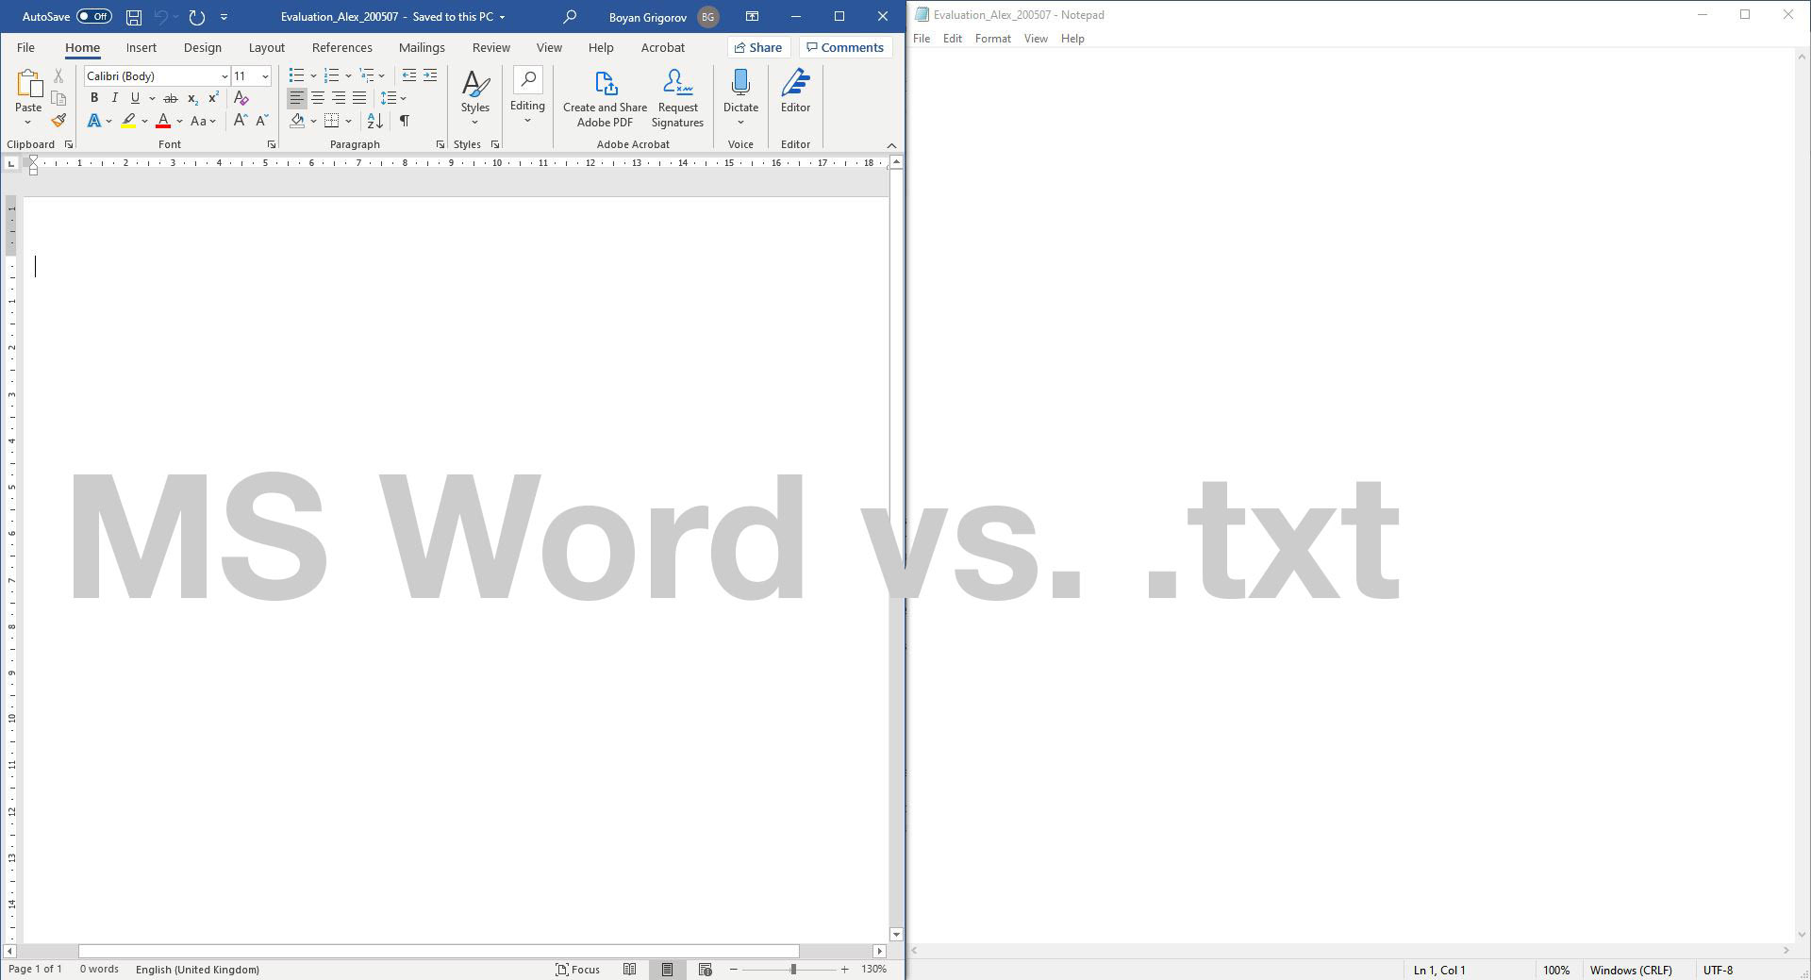This screenshot has height=980, width=1811.
Task: Switch to the References tab
Action: click(x=342, y=47)
